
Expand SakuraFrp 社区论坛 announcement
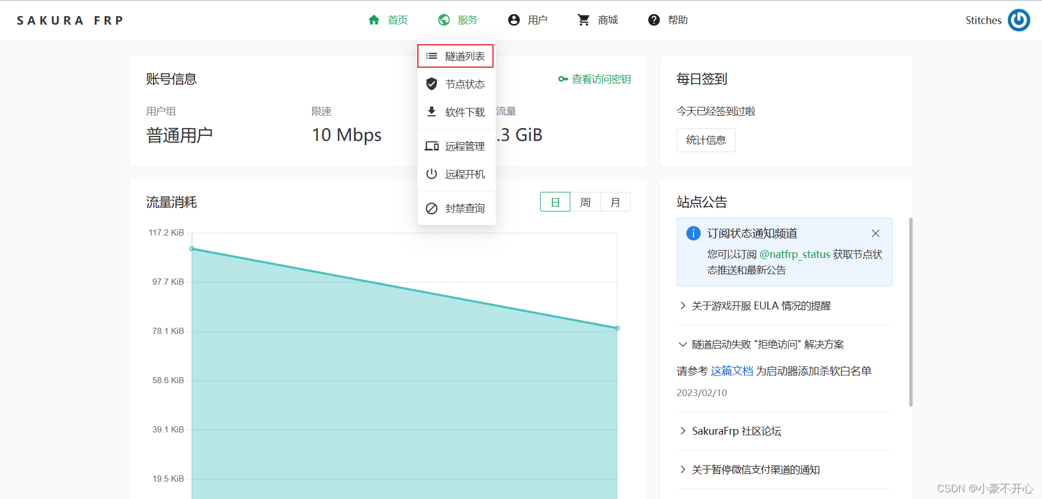[784, 431]
